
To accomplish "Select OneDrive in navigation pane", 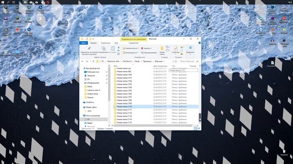I will (90, 102).
